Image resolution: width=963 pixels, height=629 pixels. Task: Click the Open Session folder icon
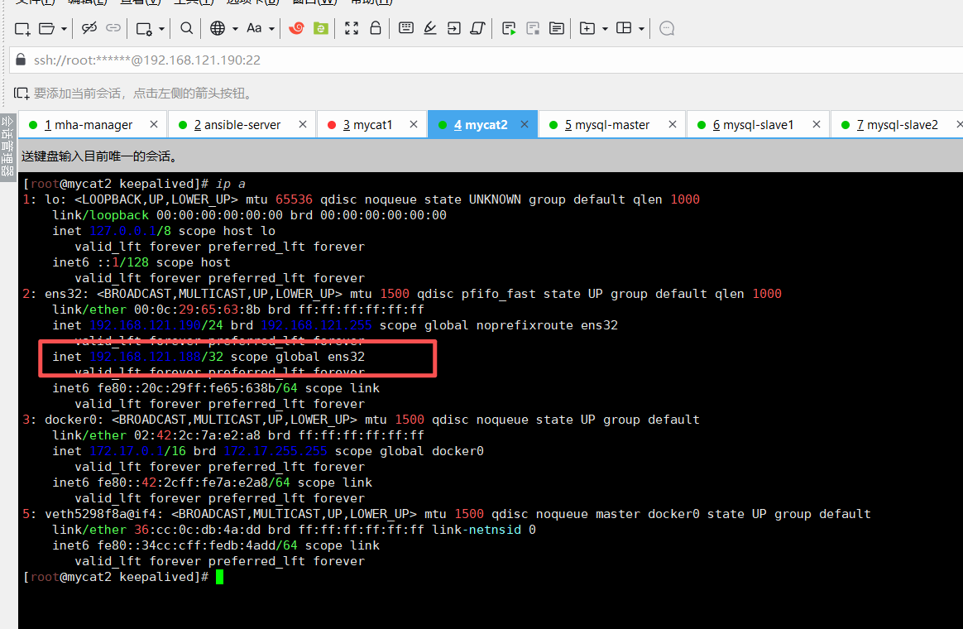click(x=46, y=28)
